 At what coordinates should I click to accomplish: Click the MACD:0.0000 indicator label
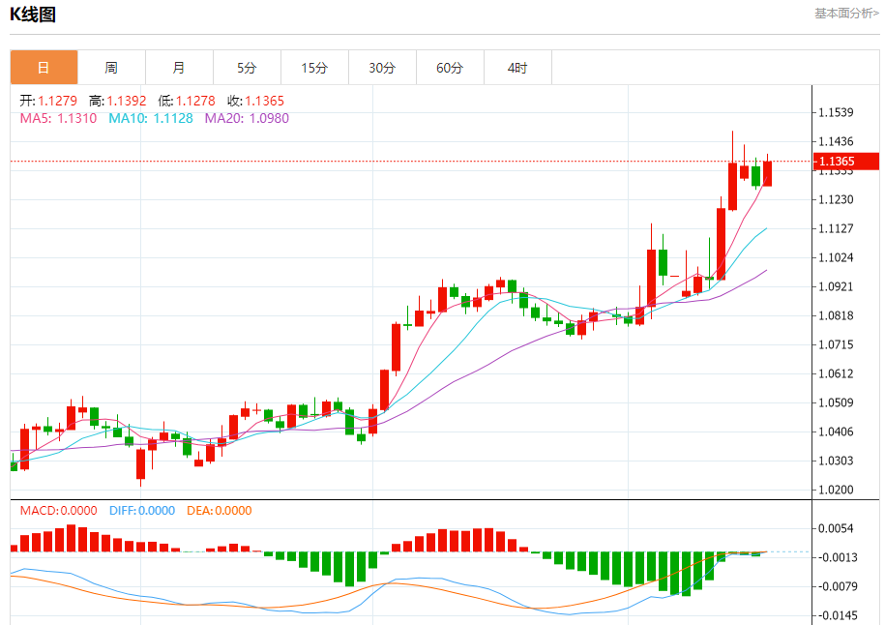coord(58,511)
